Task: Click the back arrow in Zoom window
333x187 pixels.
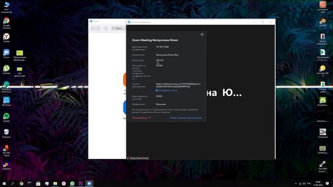Action: (x=93, y=28)
